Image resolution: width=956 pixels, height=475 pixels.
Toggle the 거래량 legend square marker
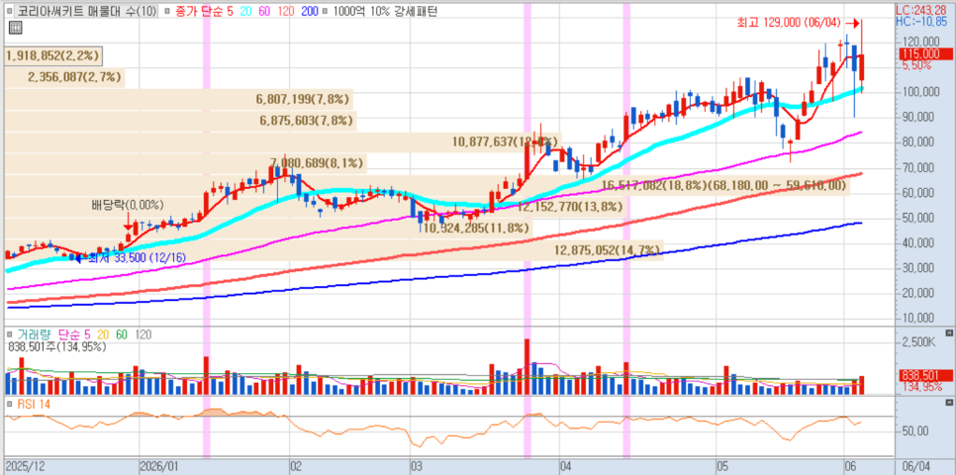pyautogui.click(x=10, y=334)
